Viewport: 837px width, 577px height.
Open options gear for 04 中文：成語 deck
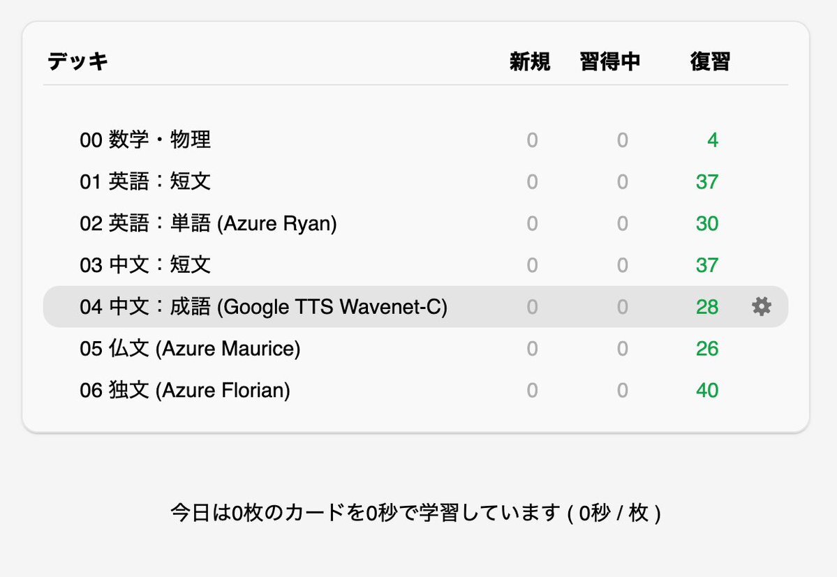[x=761, y=306]
